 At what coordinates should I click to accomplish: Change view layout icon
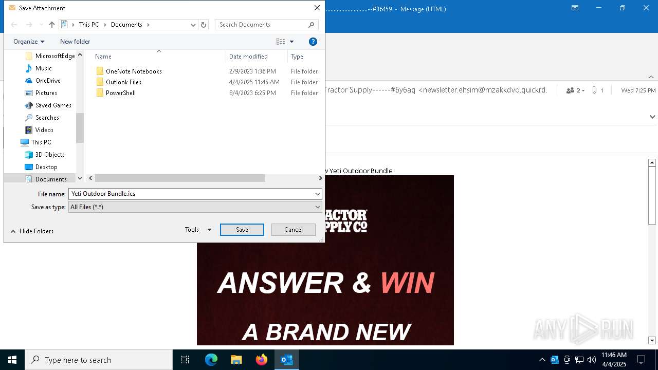[281, 42]
